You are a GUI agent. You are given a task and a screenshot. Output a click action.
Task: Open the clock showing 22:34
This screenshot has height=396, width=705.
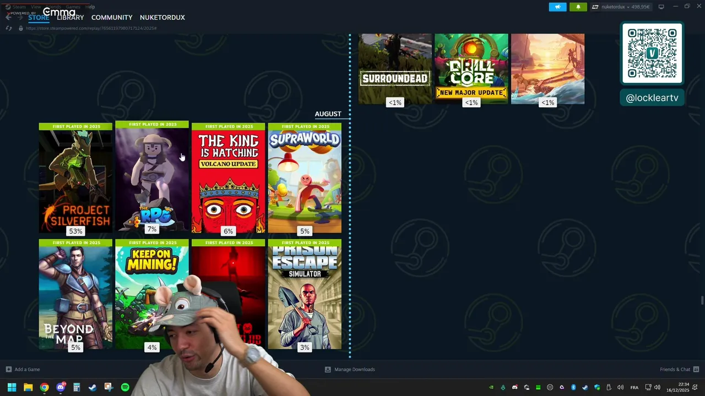[x=677, y=388]
